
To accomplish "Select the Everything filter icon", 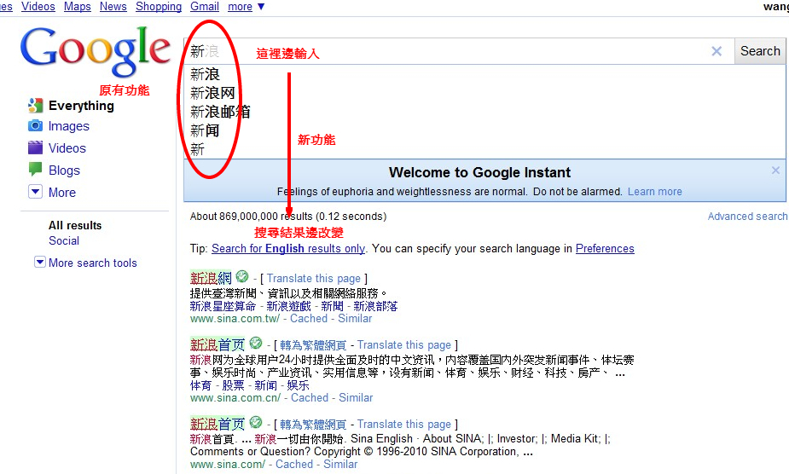I will coord(35,106).
